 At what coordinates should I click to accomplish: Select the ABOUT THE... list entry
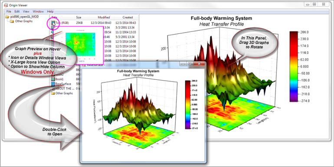pyautogui.click(x=65, y=88)
